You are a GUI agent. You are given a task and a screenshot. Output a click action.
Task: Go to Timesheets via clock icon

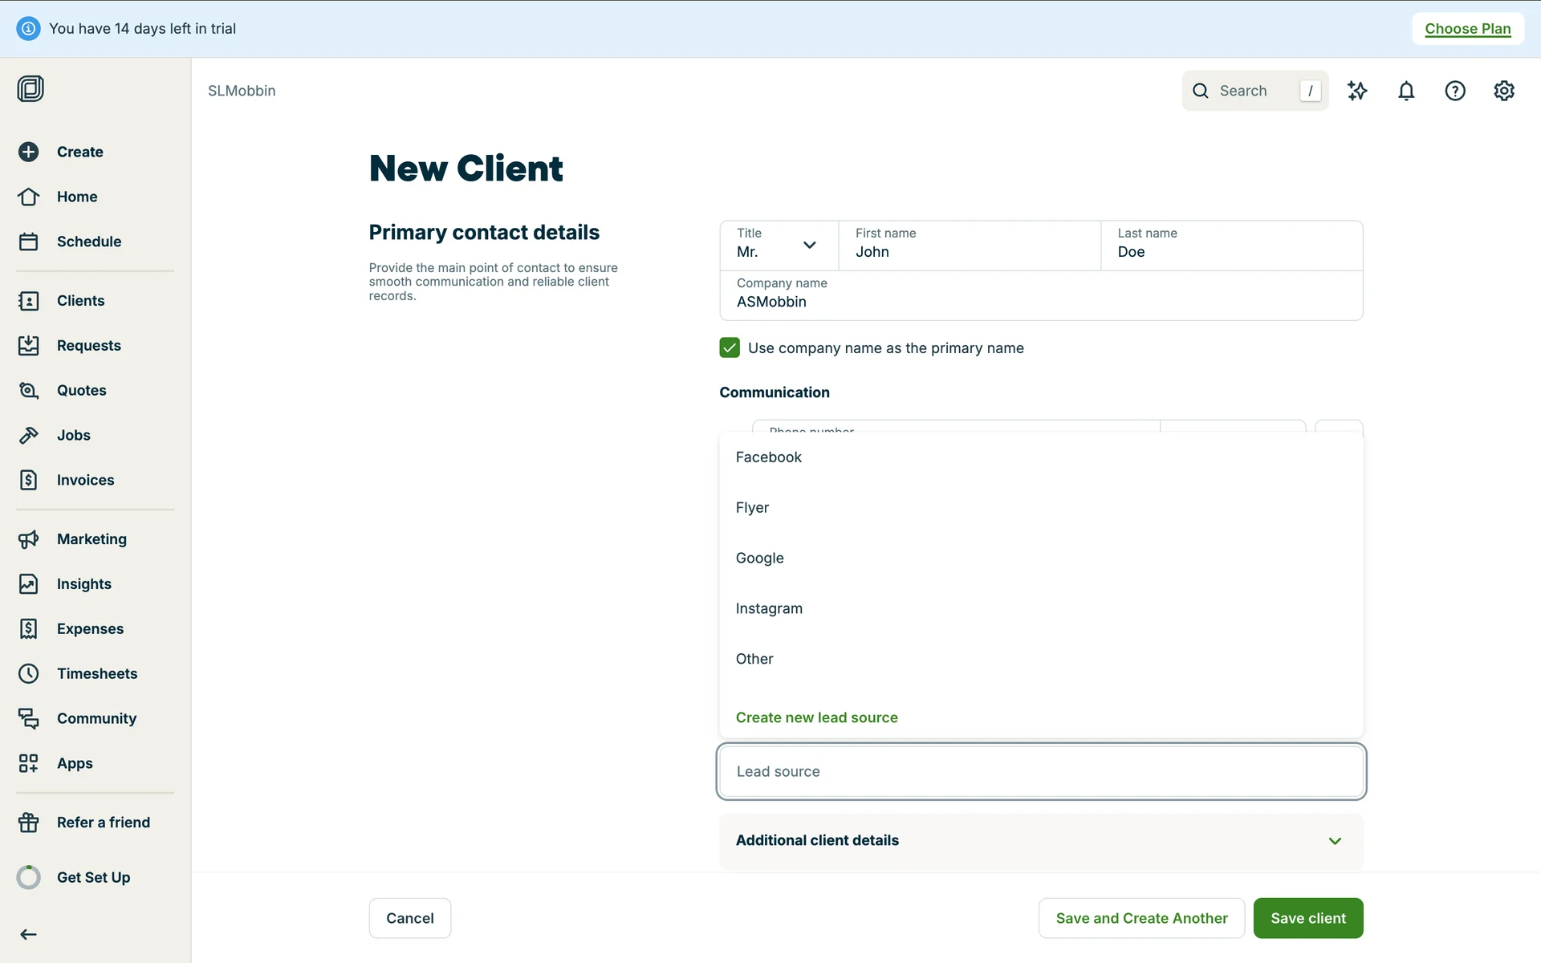coord(29,673)
